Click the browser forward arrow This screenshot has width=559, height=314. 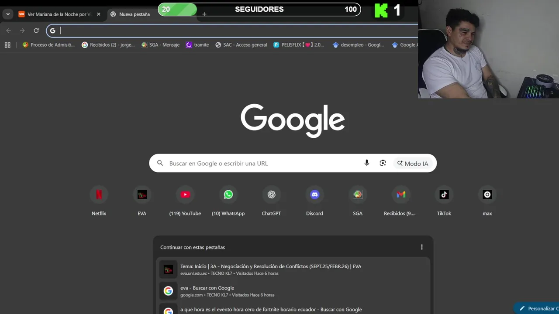22,31
